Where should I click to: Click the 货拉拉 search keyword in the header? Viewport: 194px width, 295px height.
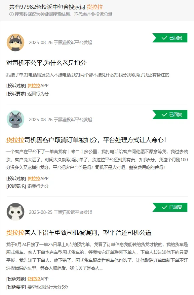[95, 7]
